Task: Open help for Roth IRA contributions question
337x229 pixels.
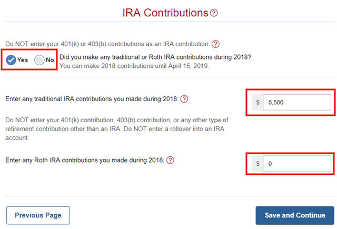Action: (x=170, y=160)
